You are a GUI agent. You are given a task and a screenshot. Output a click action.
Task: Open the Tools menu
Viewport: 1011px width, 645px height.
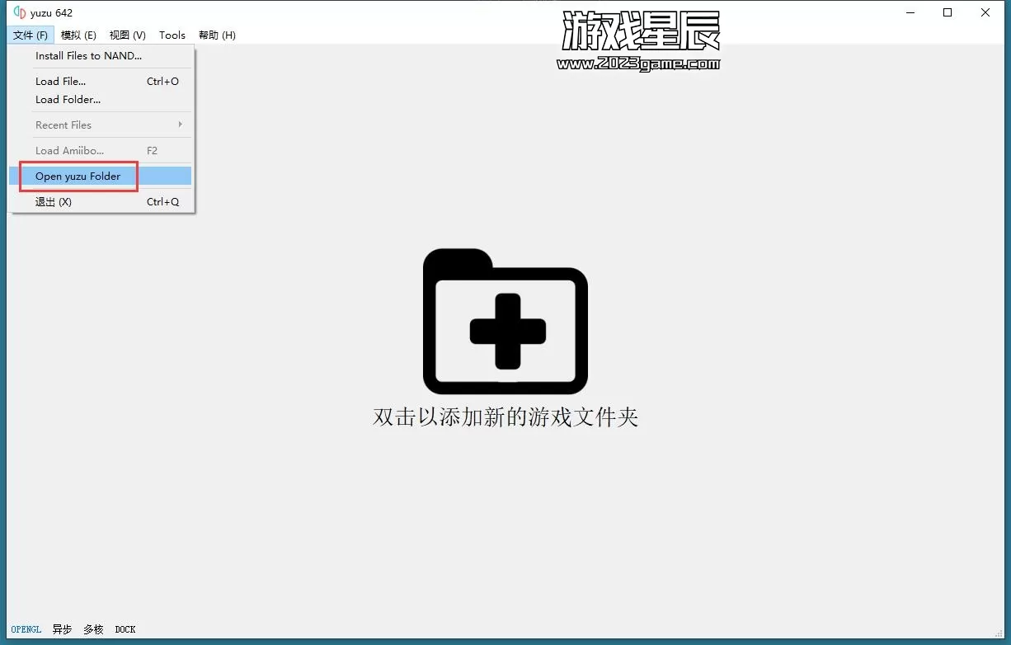click(x=172, y=35)
